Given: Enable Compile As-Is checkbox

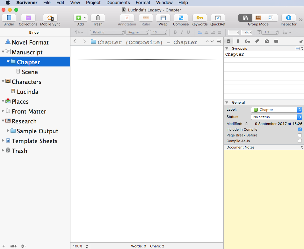Looking at the screenshot, I should (300, 141).
